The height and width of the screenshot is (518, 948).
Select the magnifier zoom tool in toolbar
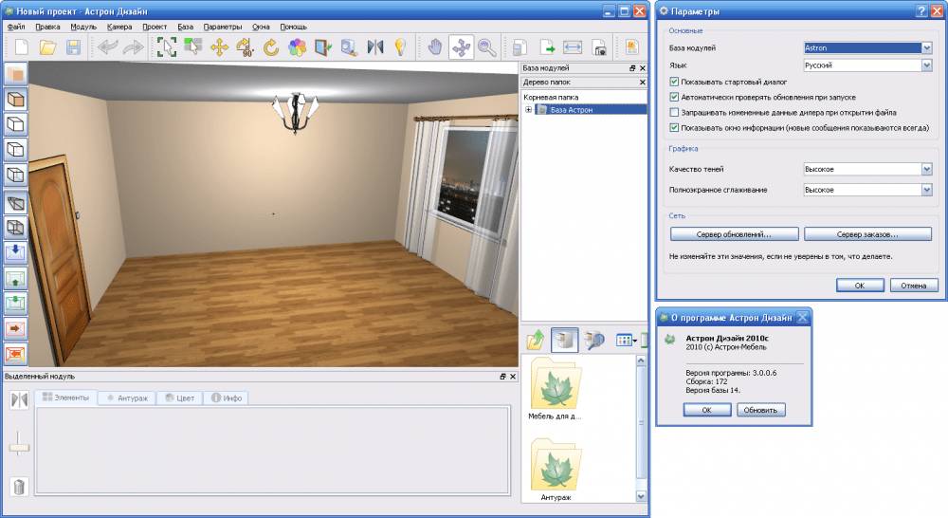click(487, 46)
